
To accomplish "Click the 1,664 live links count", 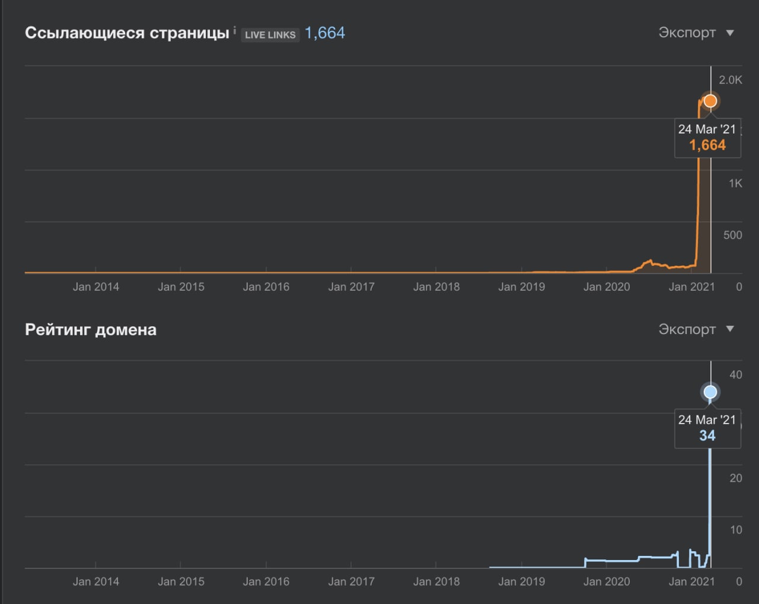I will click(325, 33).
